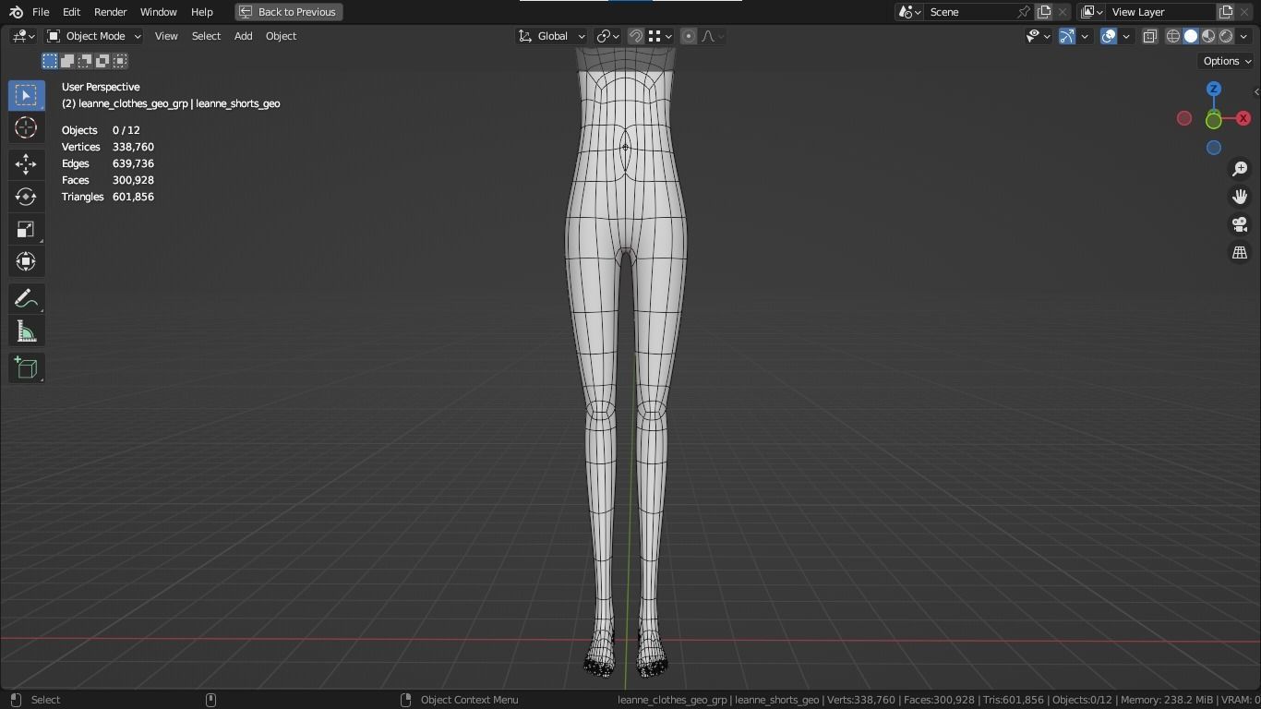This screenshot has height=709, width=1261.
Task: Open the viewport View menu
Action: 166,36
